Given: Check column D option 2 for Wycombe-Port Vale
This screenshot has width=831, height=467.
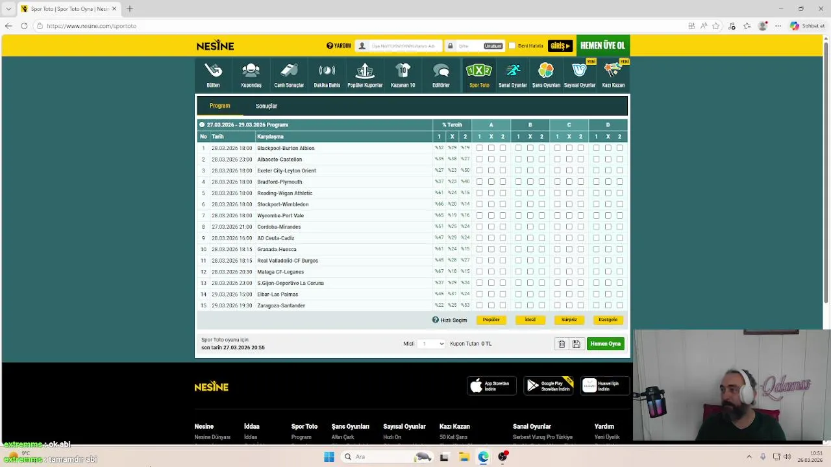Looking at the screenshot, I should [619, 215].
